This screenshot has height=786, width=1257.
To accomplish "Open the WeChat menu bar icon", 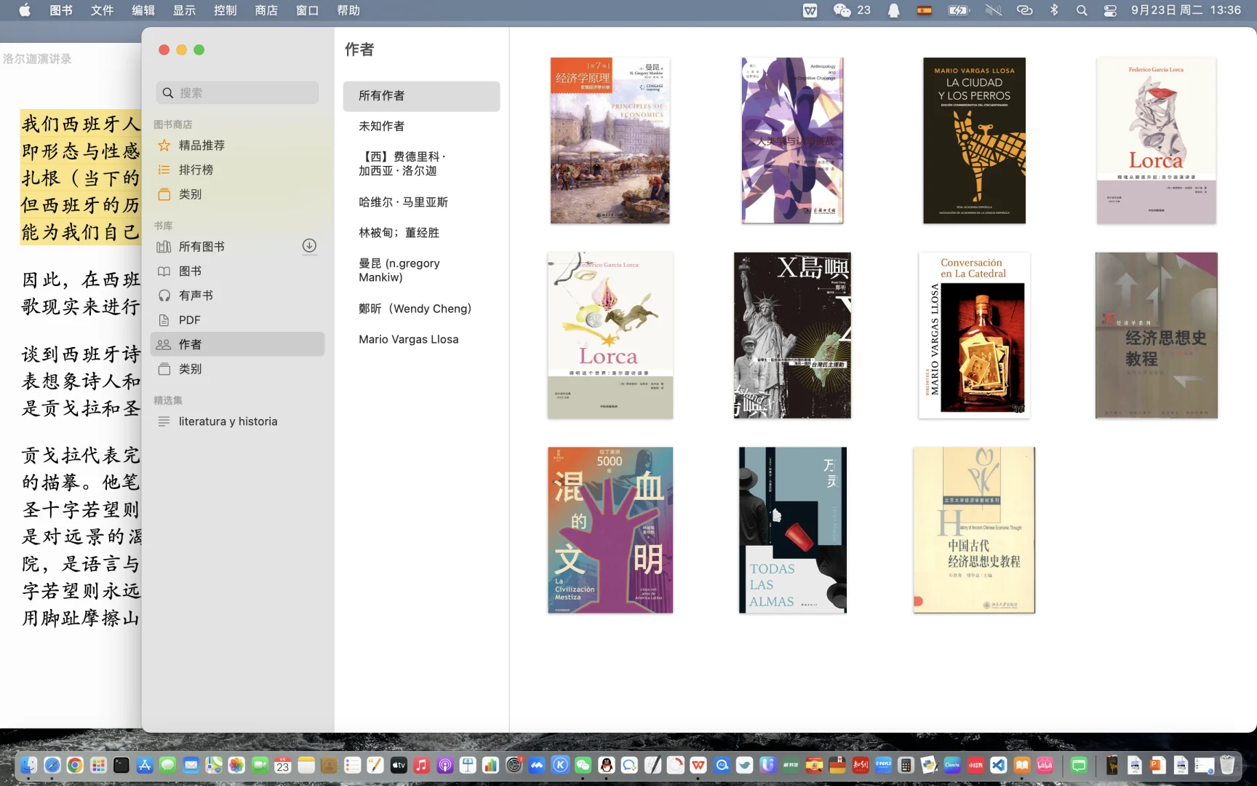I will tap(842, 10).
